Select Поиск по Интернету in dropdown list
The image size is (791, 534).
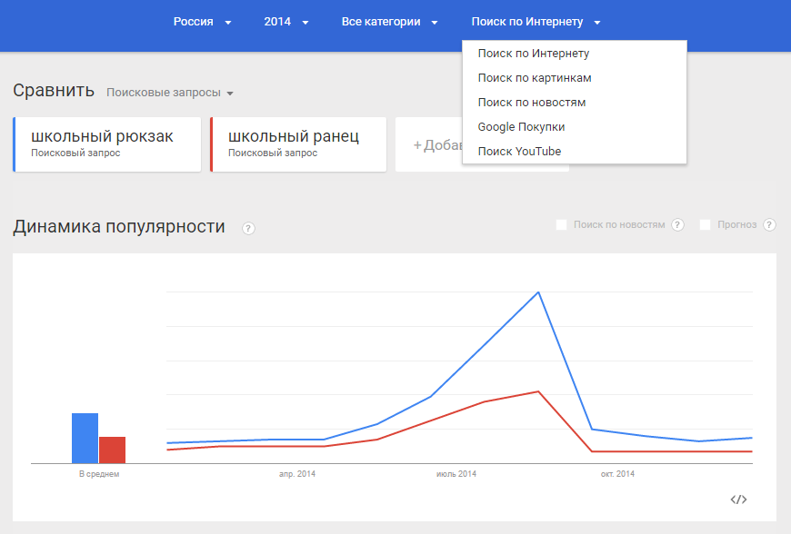[534, 54]
